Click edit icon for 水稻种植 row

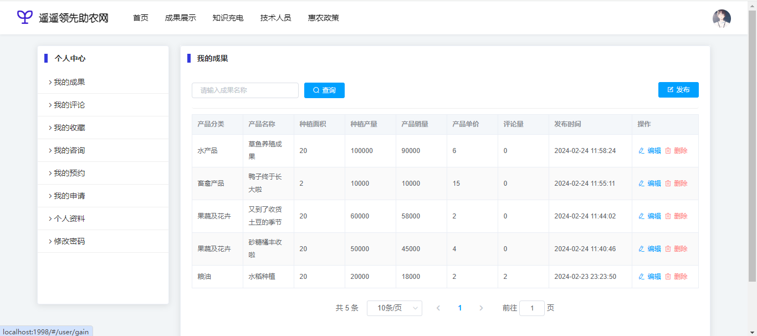pos(642,277)
